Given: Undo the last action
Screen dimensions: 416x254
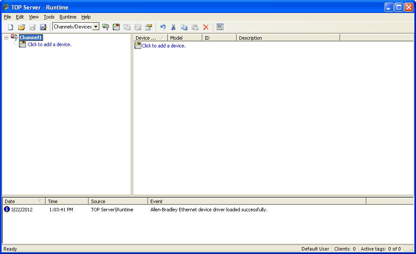Looking at the screenshot, I should pyautogui.click(x=163, y=27).
